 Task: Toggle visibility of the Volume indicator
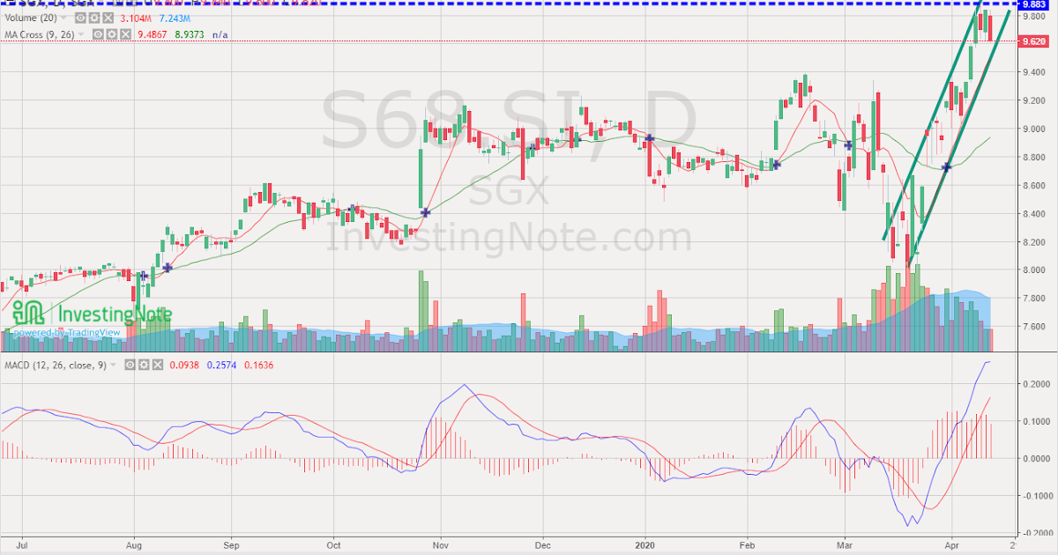[x=80, y=18]
